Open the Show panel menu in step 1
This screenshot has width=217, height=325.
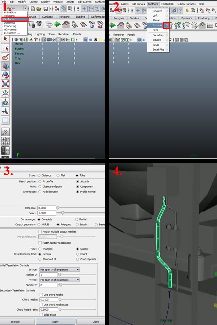pos(51,34)
